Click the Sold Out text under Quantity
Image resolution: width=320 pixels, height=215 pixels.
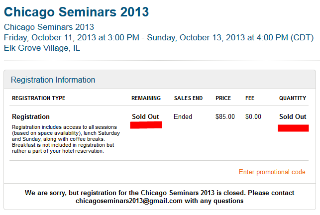pos(293,116)
